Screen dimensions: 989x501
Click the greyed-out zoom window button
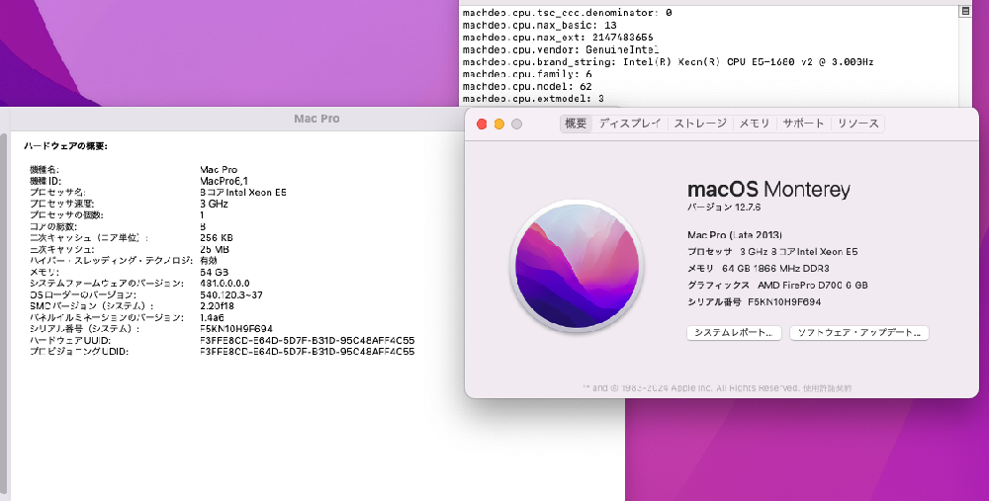pos(516,124)
